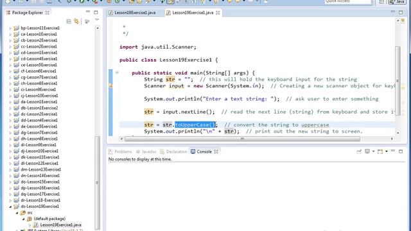Click the src folder icon
Viewport: 411px width, 231px height.
23,212
